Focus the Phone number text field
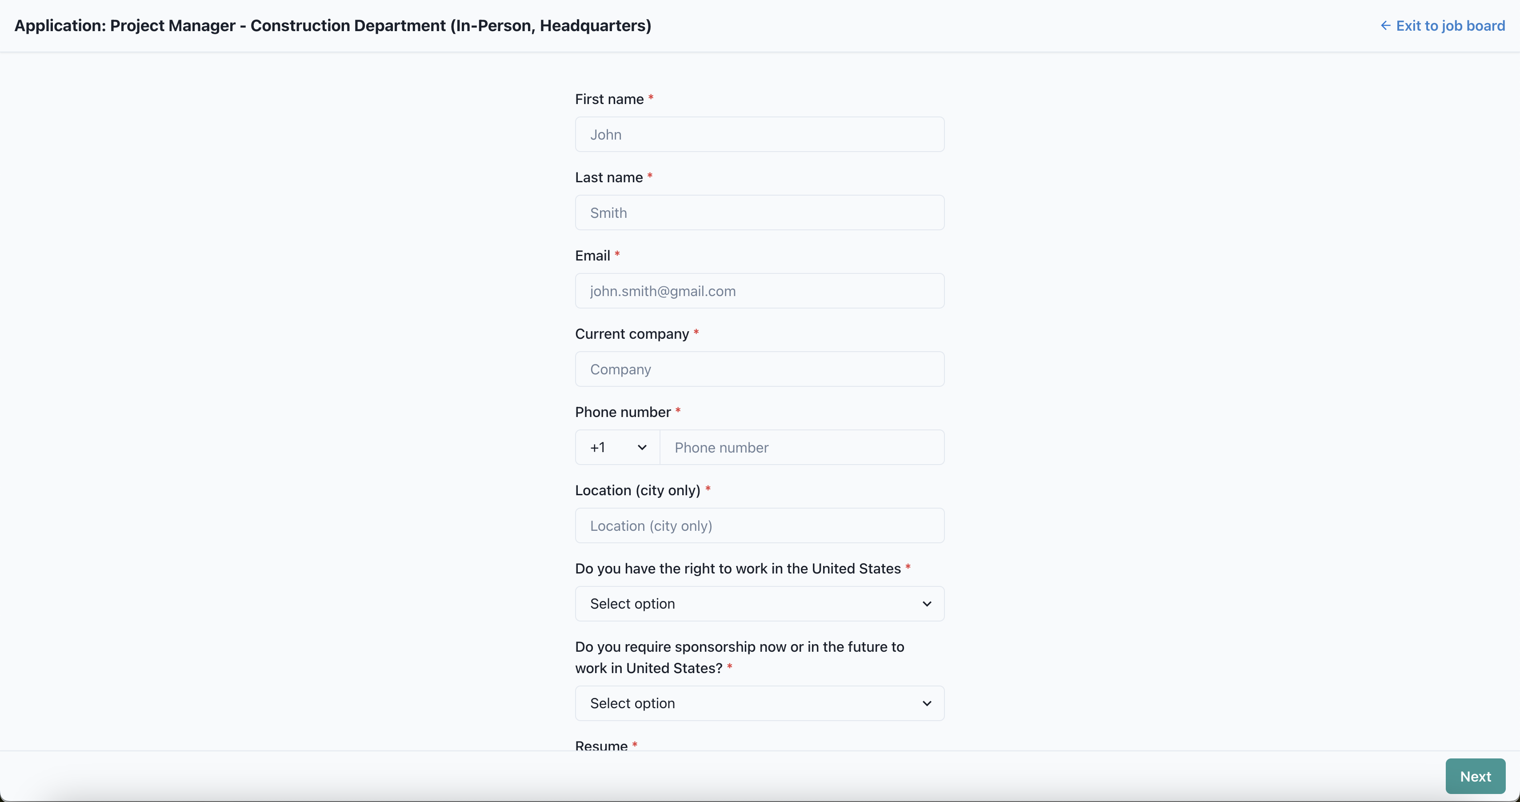 click(x=801, y=447)
